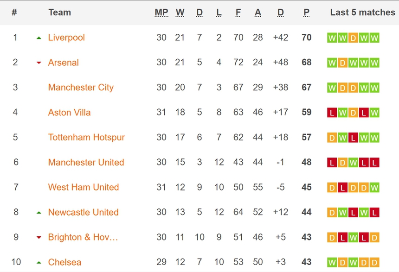Sort by the F goals-for header

238,13
